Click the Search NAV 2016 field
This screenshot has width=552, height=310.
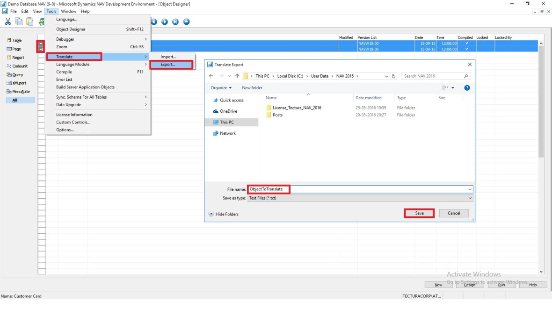[432, 76]
